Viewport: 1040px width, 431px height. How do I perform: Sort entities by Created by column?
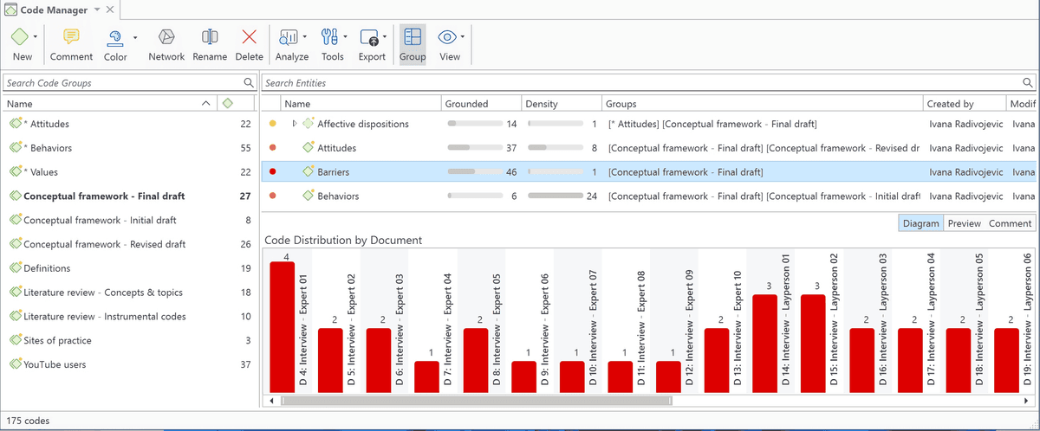coord(965,104)
